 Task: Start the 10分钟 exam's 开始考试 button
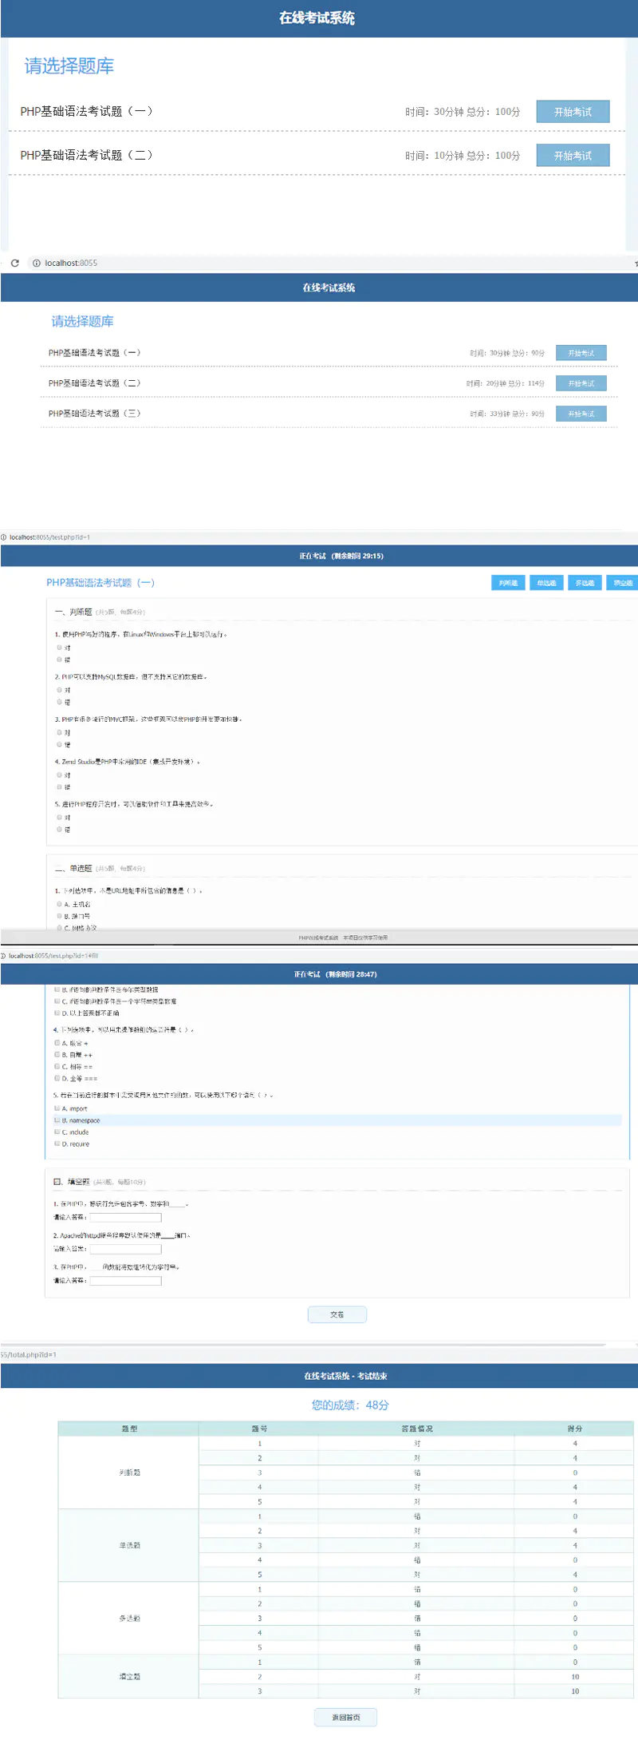[573, 156]
